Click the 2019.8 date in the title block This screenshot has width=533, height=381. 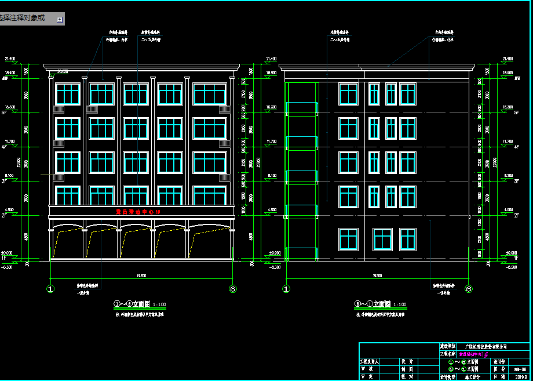point(520,376)
